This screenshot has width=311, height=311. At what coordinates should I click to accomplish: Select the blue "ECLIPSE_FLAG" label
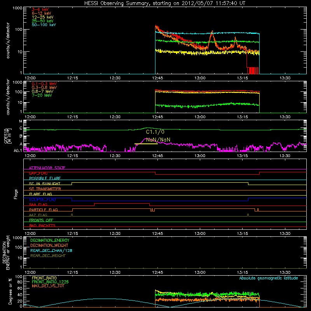pyautogui.click(x=42, y=199)
